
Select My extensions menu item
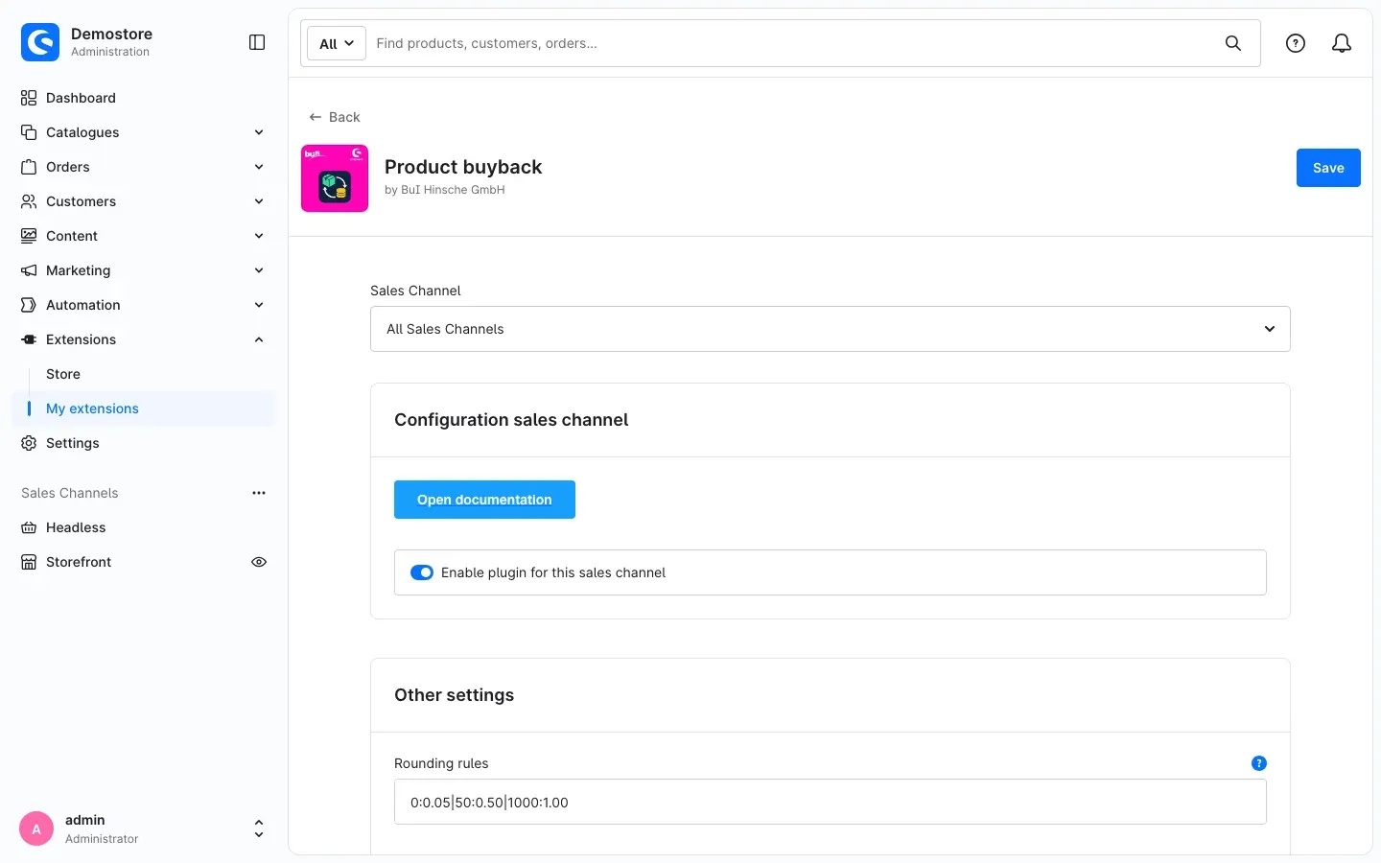[x=144, y=408]
